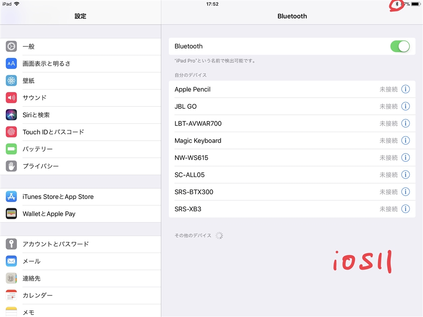Tap the Wallet card icon
The width and height of the screenshot is (423, 317).
(x=11, y=214)
